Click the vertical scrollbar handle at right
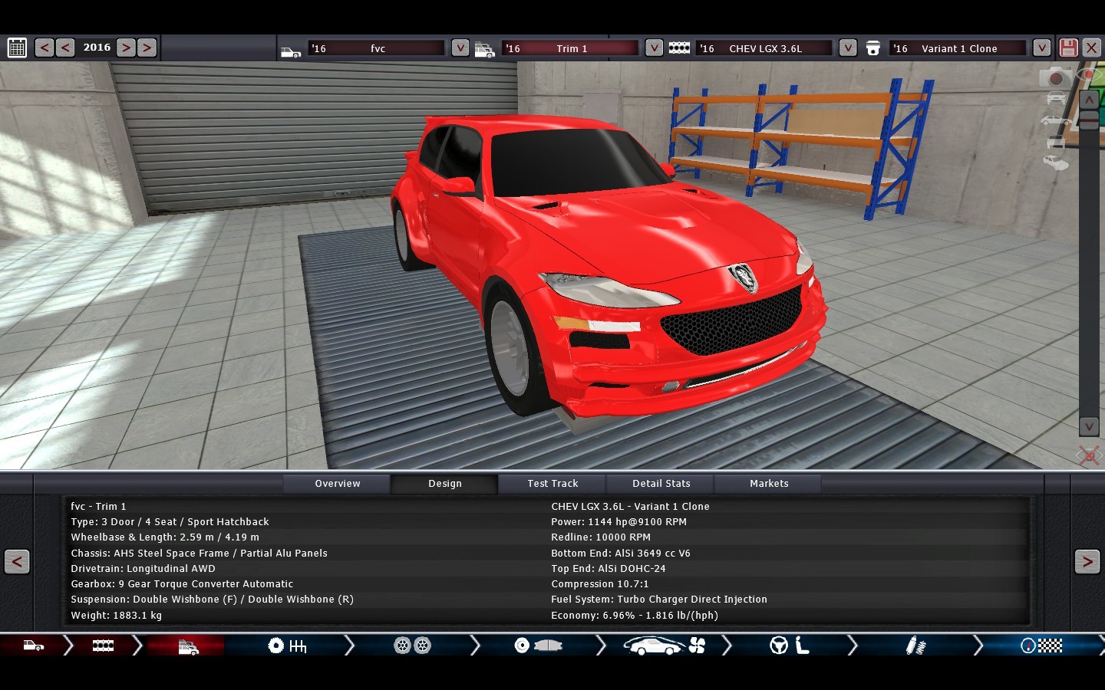This screenshot has height=690, width=1105. click(x=1089, y=120)
